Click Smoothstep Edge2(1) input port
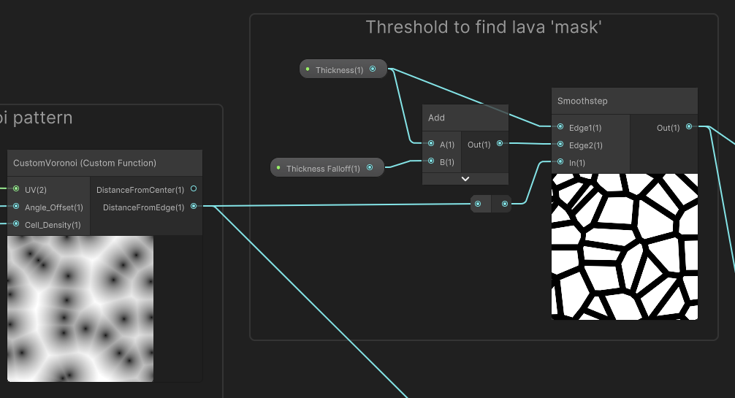The image size is (735, 398). click(560, 145)
